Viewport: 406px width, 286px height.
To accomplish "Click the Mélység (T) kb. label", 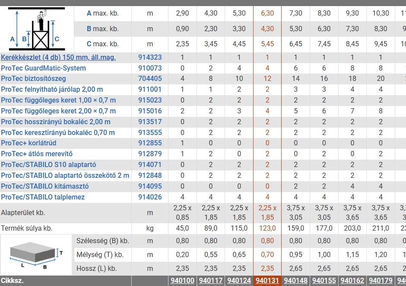I will 100,255.
